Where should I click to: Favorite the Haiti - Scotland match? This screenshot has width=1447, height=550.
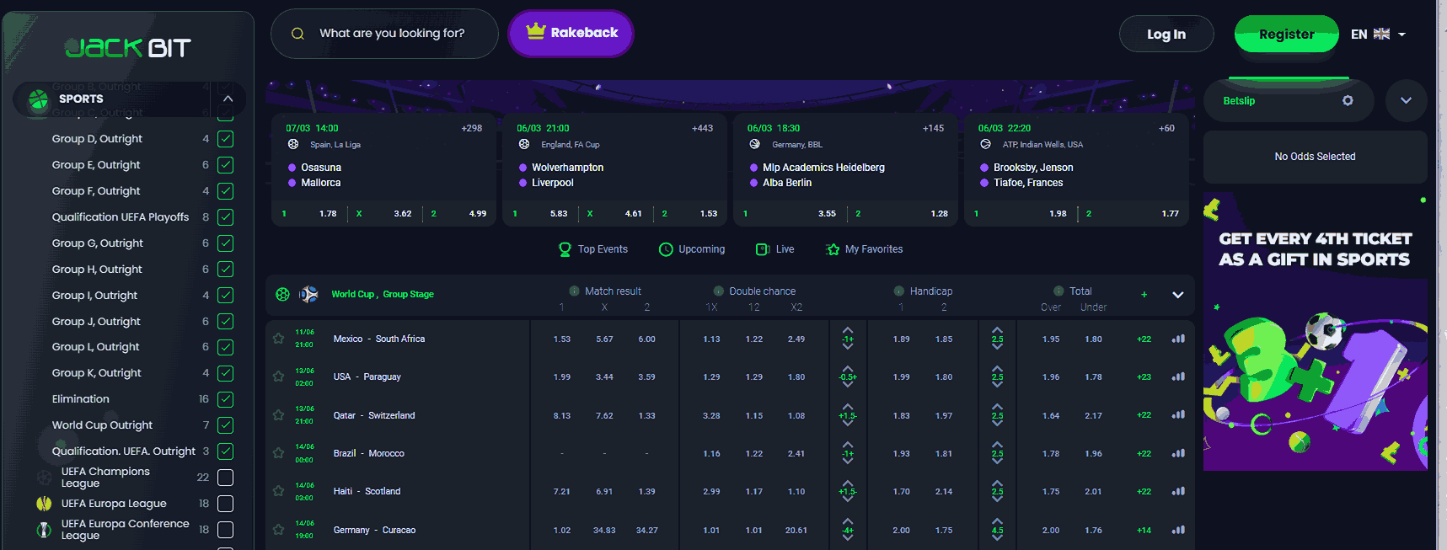(278, 491)
